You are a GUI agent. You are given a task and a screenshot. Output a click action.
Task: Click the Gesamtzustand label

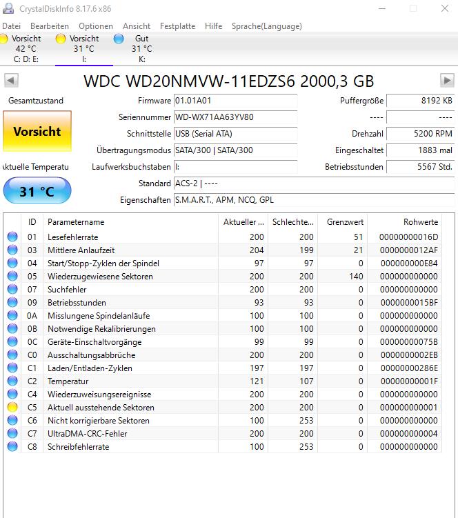(x=36, y=101)
